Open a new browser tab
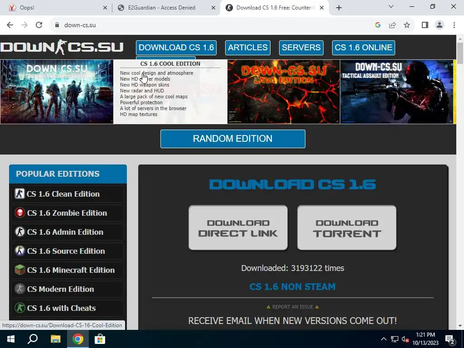 (339, 8)
